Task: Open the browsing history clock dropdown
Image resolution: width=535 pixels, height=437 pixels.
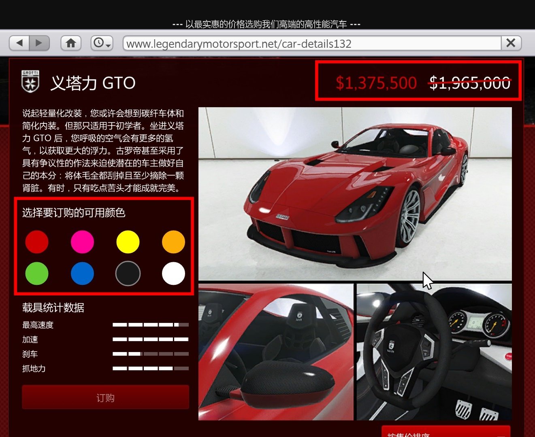Action: point(102,43)
